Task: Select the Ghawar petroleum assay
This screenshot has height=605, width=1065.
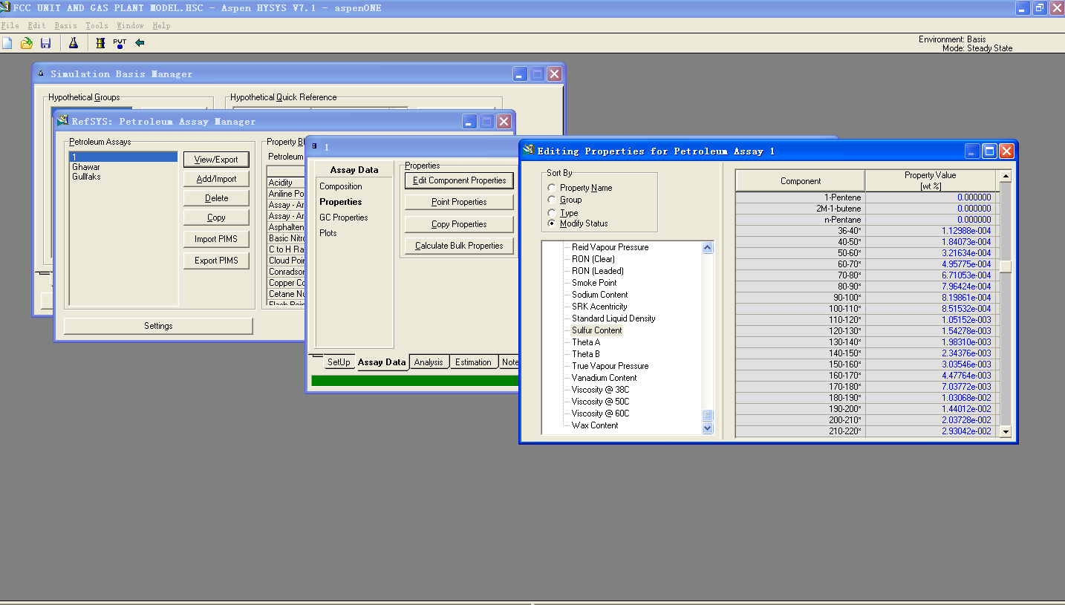Action: click(86, 167)
